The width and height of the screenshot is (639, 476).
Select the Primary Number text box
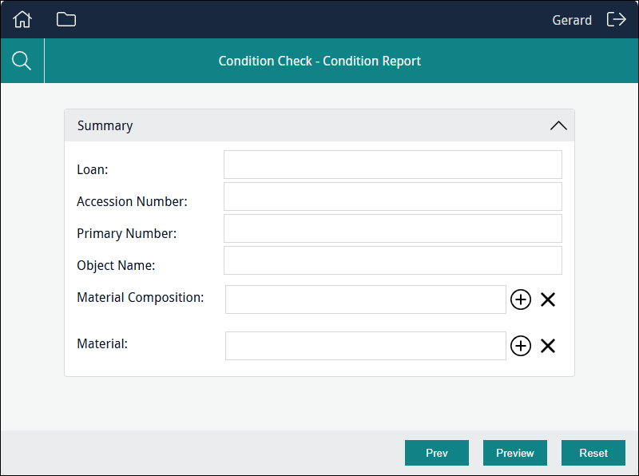392,228
